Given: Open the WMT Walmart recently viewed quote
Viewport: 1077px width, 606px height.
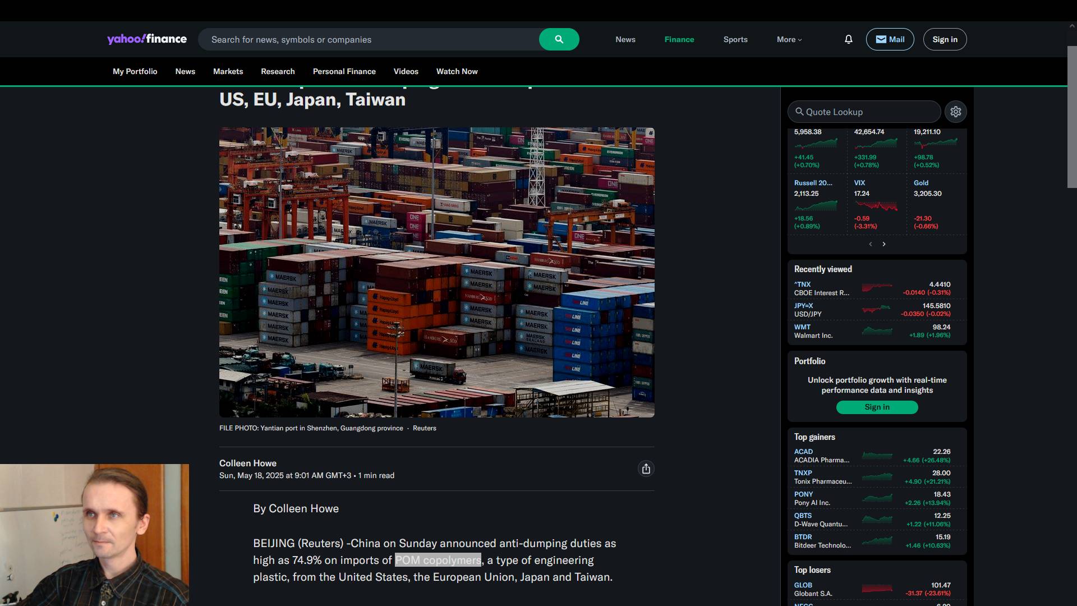Looking at the screenshot, I should [x=802, y=327].
